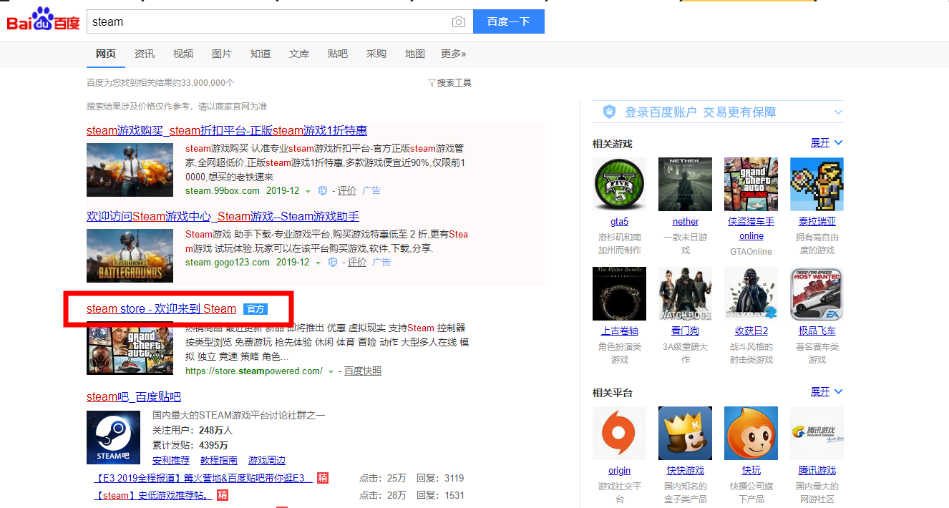Open the Elder Scrolls Online icon
949x508 pixels.
pyautogui.click(x=619, y=293)
